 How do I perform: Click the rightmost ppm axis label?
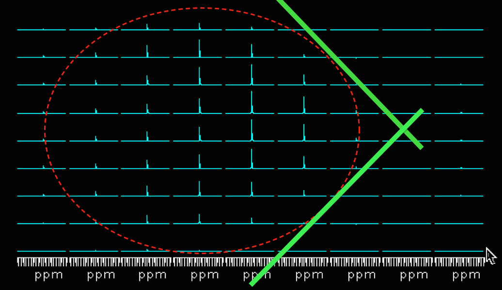coord(466,275)
